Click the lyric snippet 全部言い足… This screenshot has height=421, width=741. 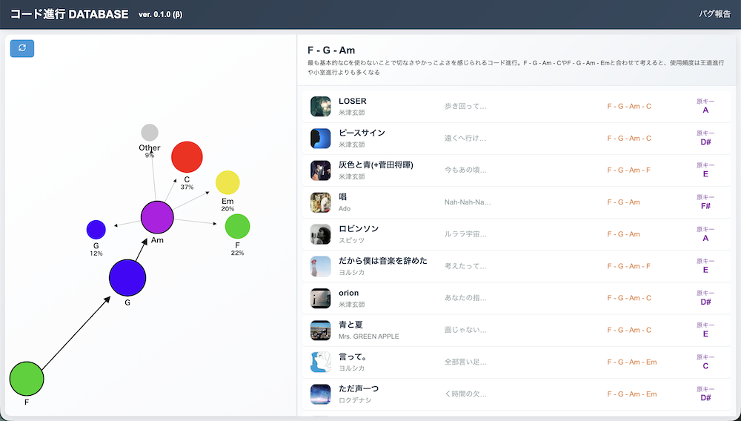click(x=465, y=362)
